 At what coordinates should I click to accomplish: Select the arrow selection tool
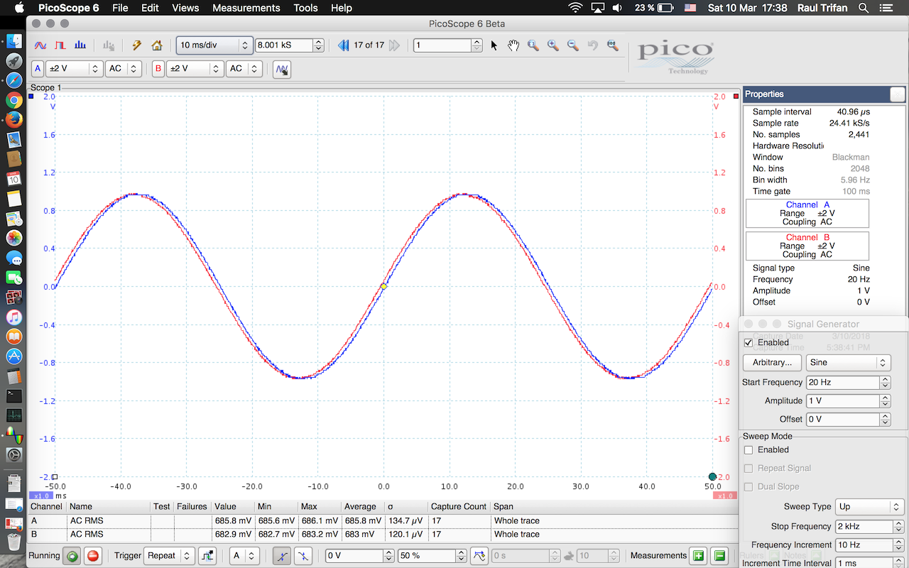click(x=494, y=45)
